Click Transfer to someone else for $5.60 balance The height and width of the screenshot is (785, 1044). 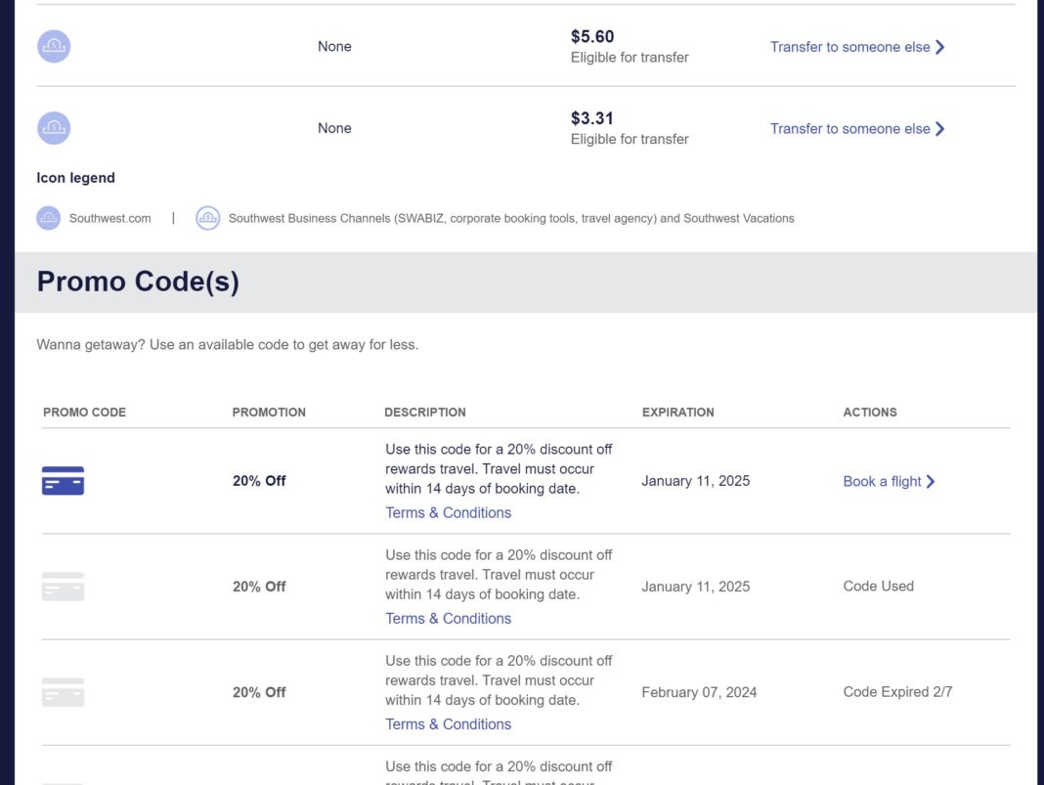[847, 46]
